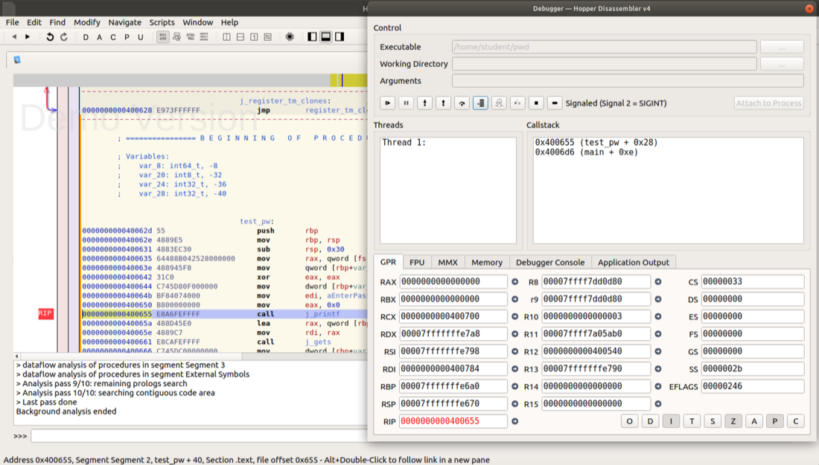
Task: Toggle the C carry flag button
Action: pyautogui.click(x=795, y=421)
